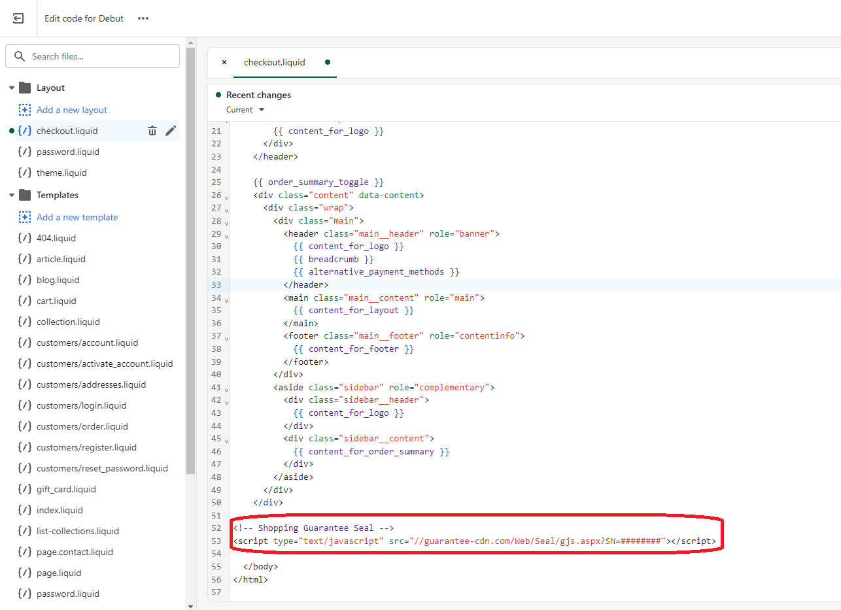Image resolution: width=841 pixels, height=610 pixels.
Task: Click line 53 script tag code
Action: click(475, 541)
